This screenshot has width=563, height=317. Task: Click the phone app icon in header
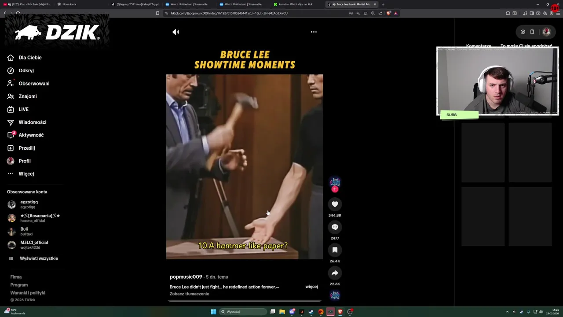click(532, 32)
